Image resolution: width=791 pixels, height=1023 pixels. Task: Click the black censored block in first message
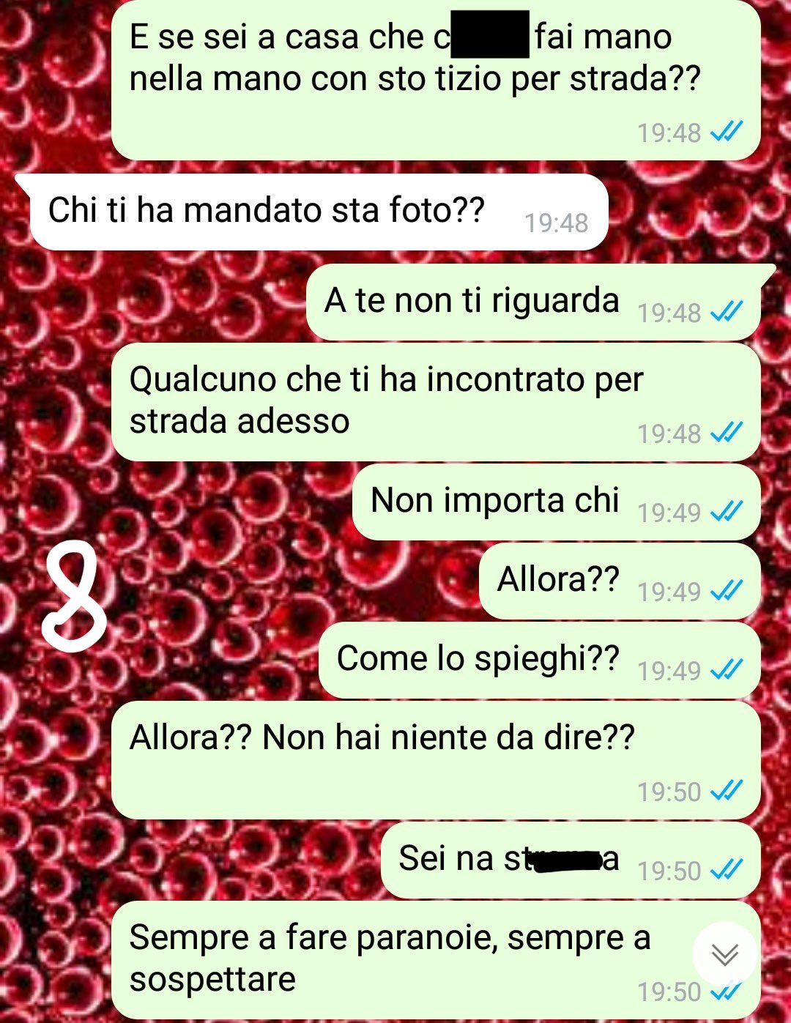pyautogui.click(x=490, y=34)
